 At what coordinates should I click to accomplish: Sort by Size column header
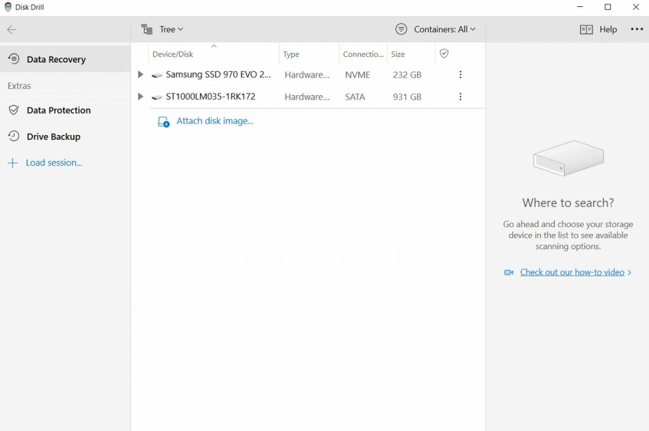tap(411, 54)
